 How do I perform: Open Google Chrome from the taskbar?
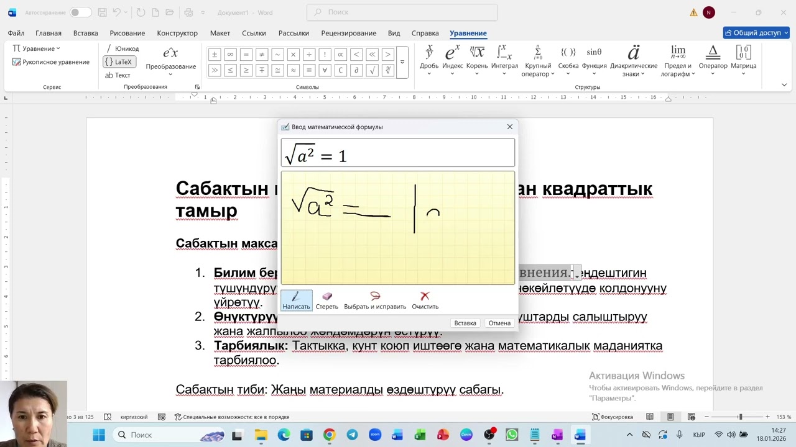coord(329,435)
